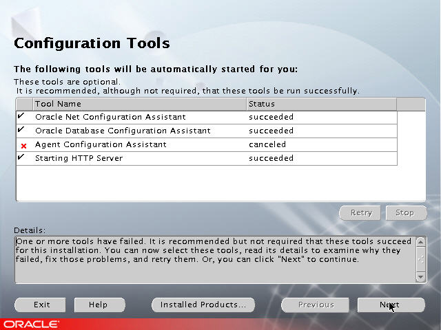Image resolution: width=441 pixels, height=330 pixels.
Task: Click succeeded status for Starting HTTP Server
Action: coord(271,158)
